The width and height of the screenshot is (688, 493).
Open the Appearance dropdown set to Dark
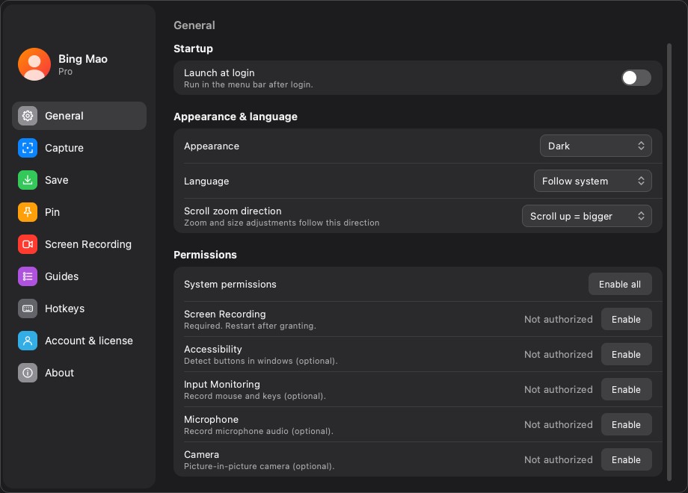click(x=595, y=146)
